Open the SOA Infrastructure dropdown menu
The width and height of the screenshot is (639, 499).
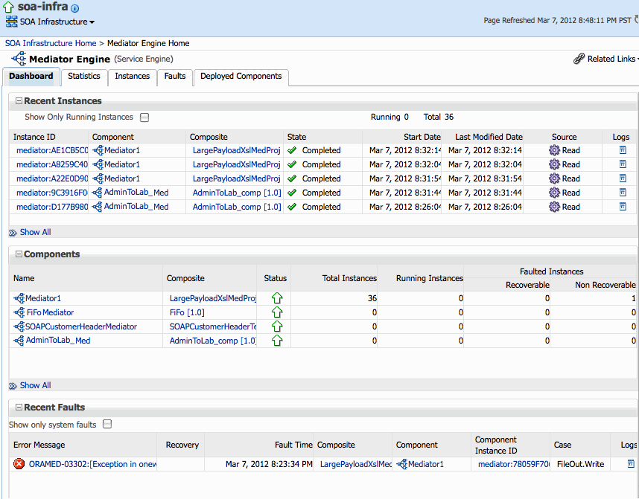pyautogui.click(x=91, y=22)
